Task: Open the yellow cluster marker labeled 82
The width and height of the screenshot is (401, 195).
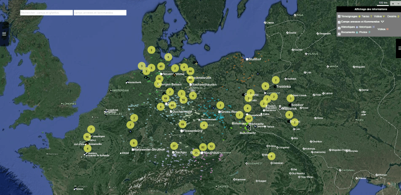Action: click(x=203, y=147)
